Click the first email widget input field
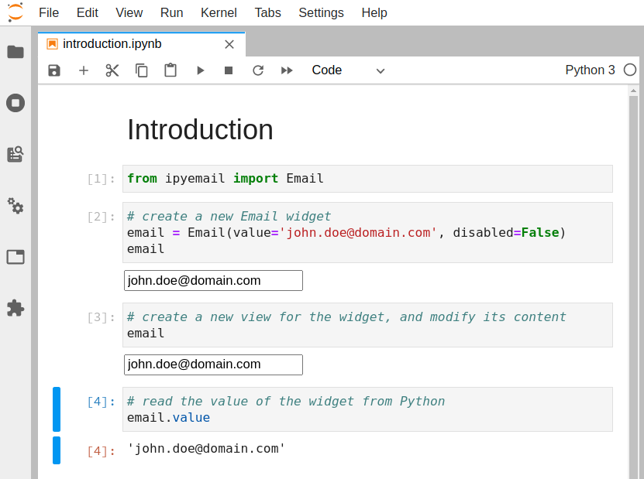 tap(213, 280)
